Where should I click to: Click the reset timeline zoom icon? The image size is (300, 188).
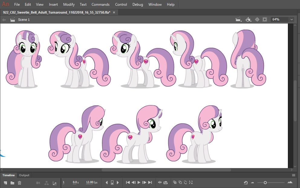tap(246, 183)
